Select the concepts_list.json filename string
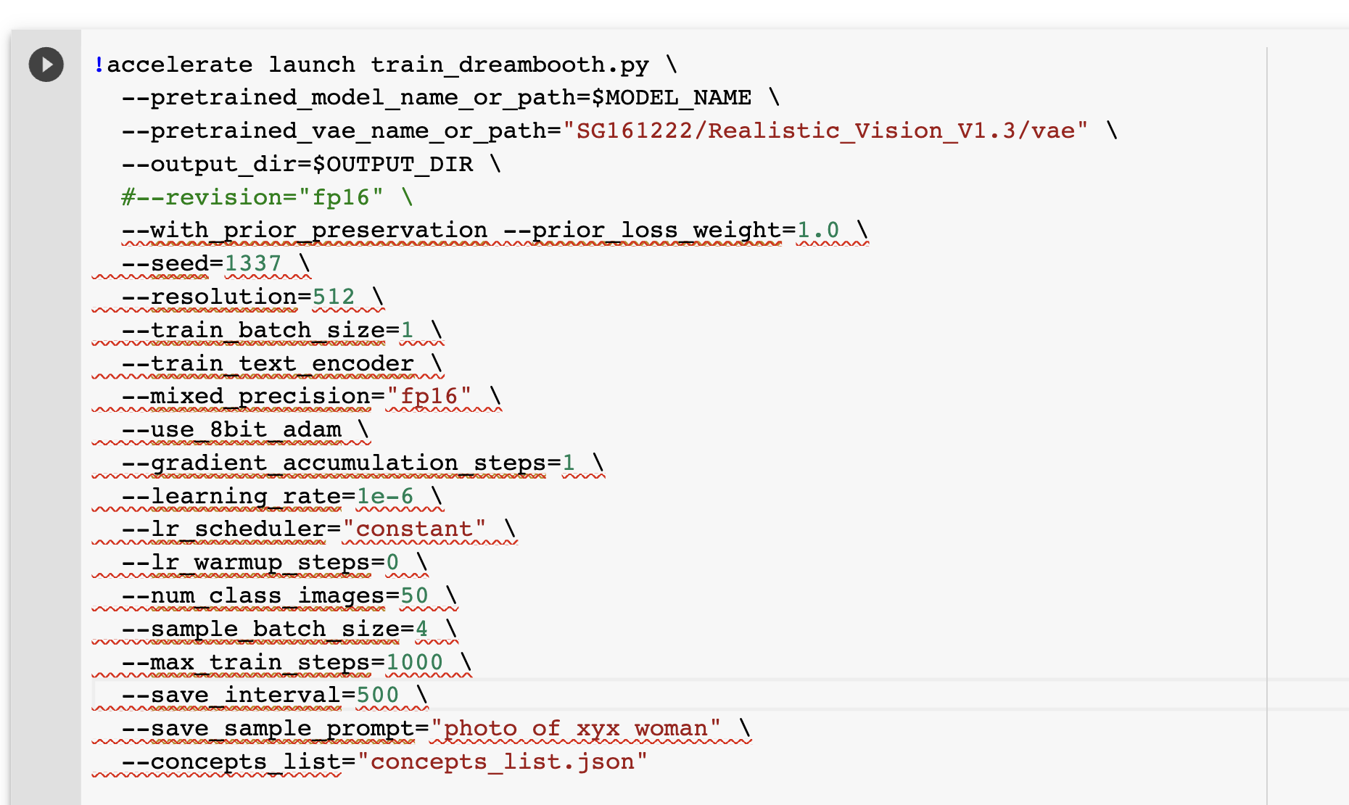The image size is (1349, 805). [501, 761]
